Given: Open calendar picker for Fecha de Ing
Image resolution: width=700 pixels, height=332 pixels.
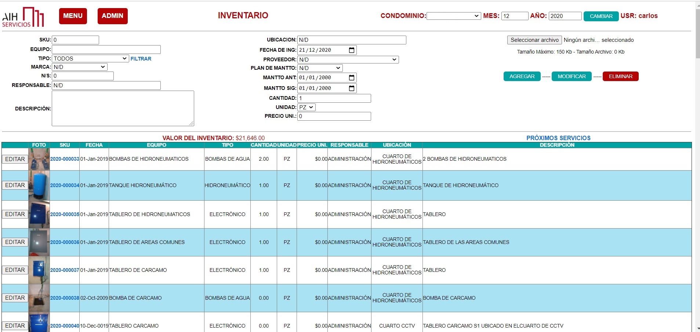Looking at the screenshot, I should 351,50.
